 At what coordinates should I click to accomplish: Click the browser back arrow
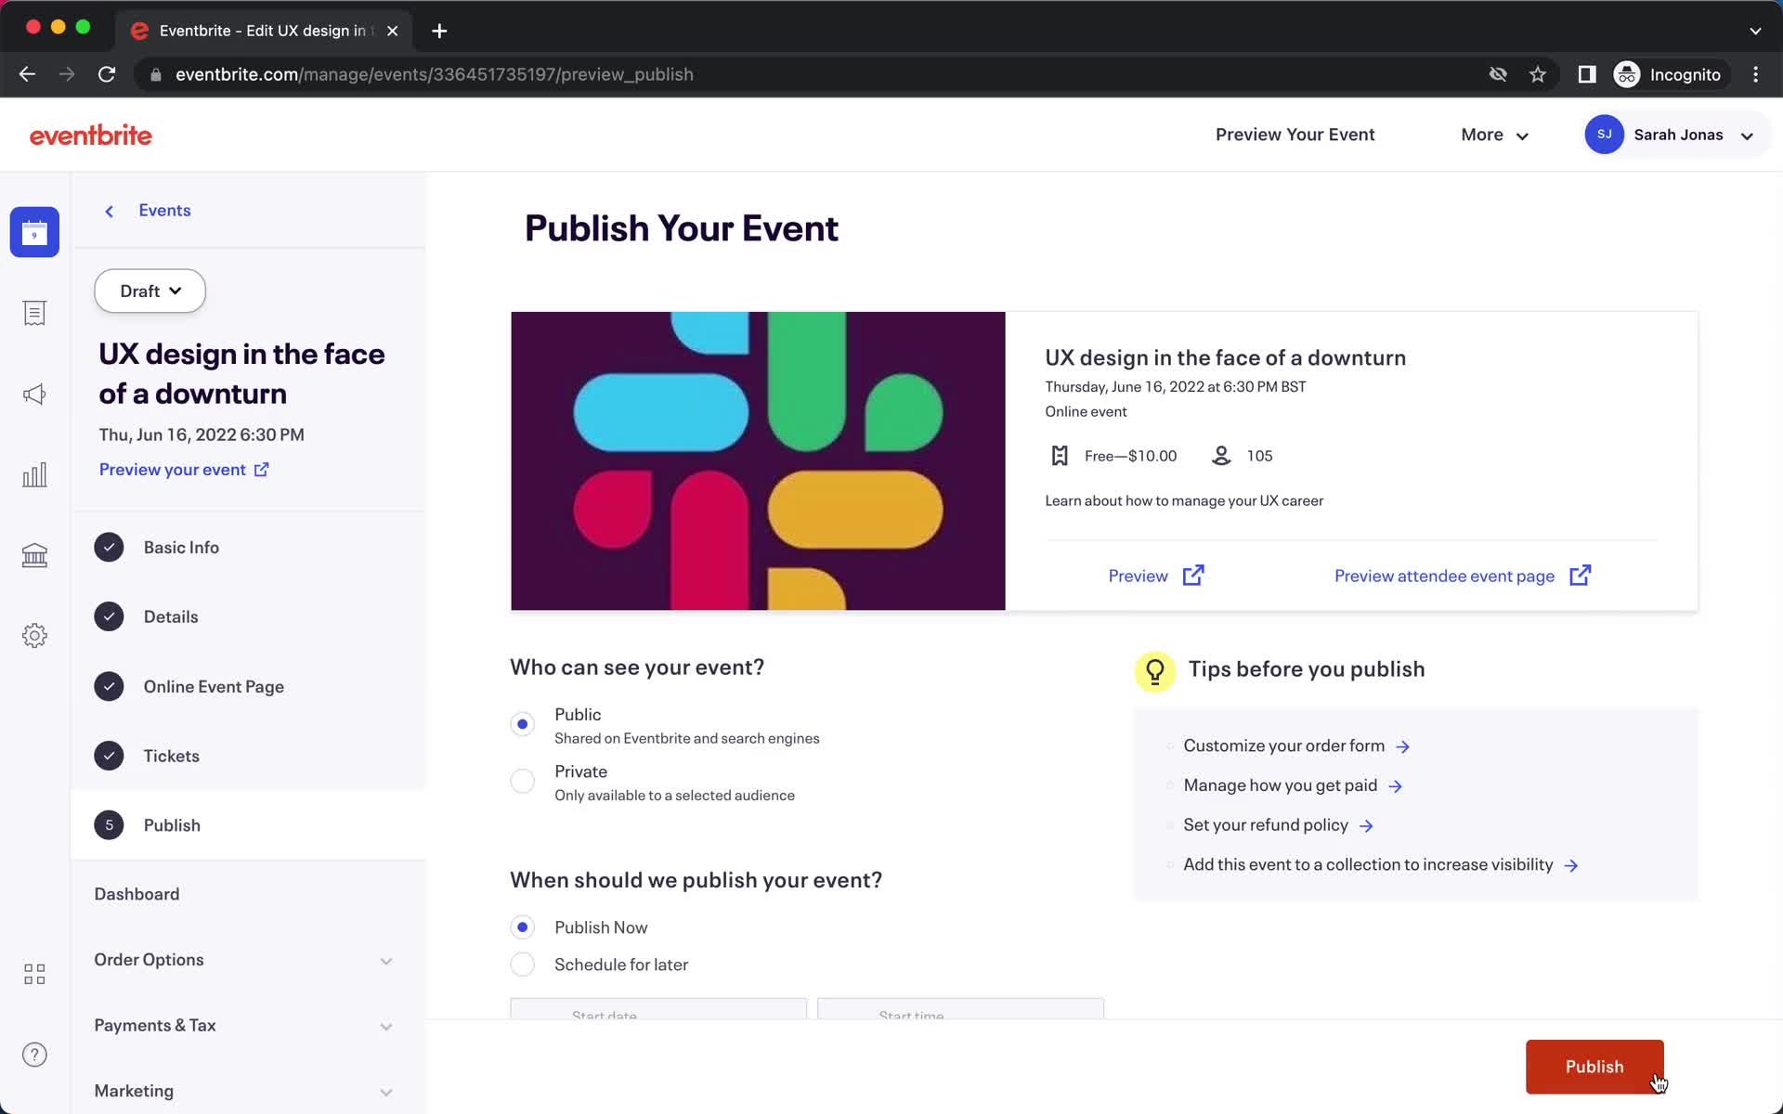[27, 74]
